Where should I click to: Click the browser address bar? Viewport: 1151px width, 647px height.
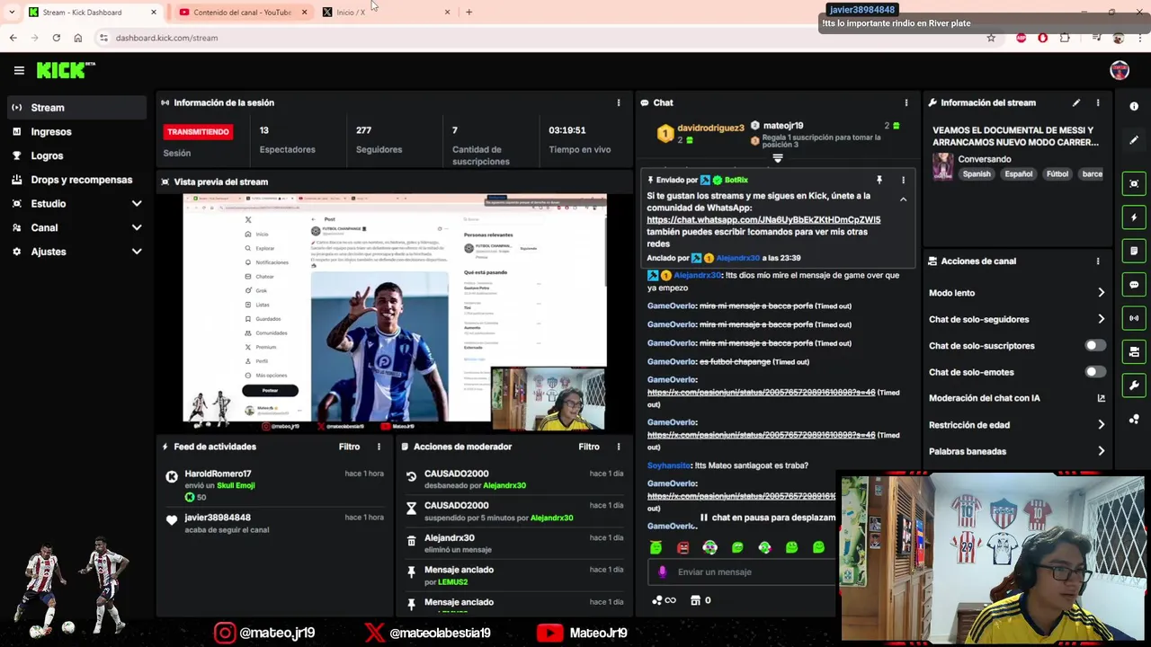click(540, 38)
